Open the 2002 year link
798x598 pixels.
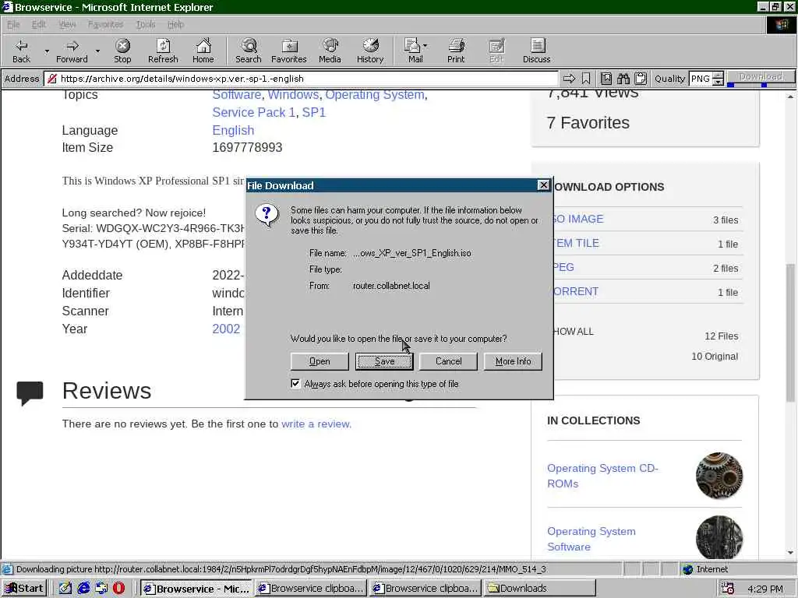pos(226,329)
